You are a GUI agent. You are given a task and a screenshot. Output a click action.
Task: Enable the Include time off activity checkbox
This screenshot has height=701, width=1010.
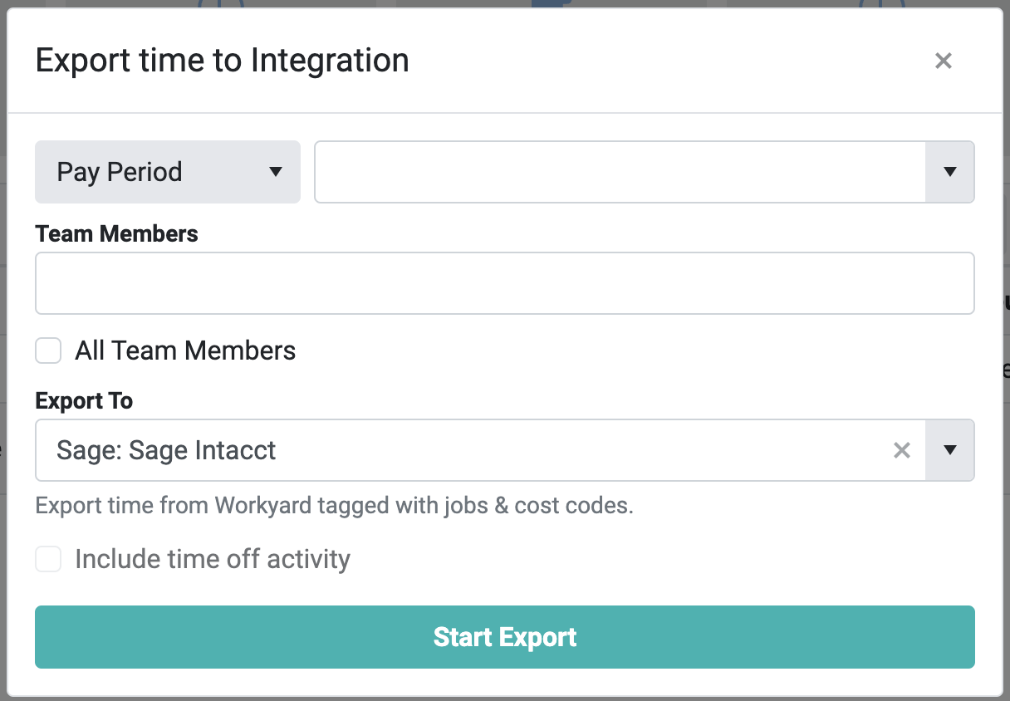(x=48, y=559)
